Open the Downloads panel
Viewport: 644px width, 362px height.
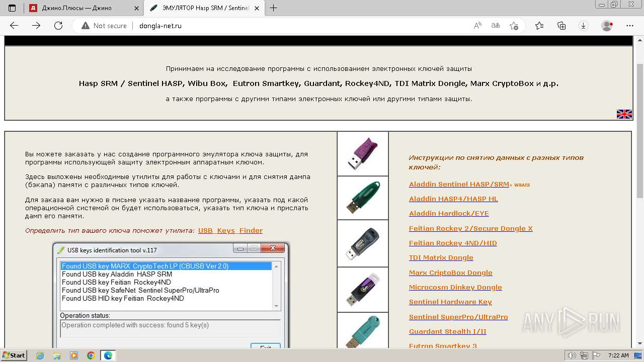[x=584, y=26]
